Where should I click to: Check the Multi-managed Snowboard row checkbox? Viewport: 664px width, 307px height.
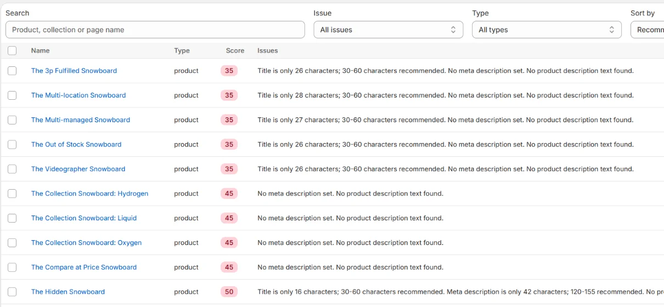click(x=12, y=120)
